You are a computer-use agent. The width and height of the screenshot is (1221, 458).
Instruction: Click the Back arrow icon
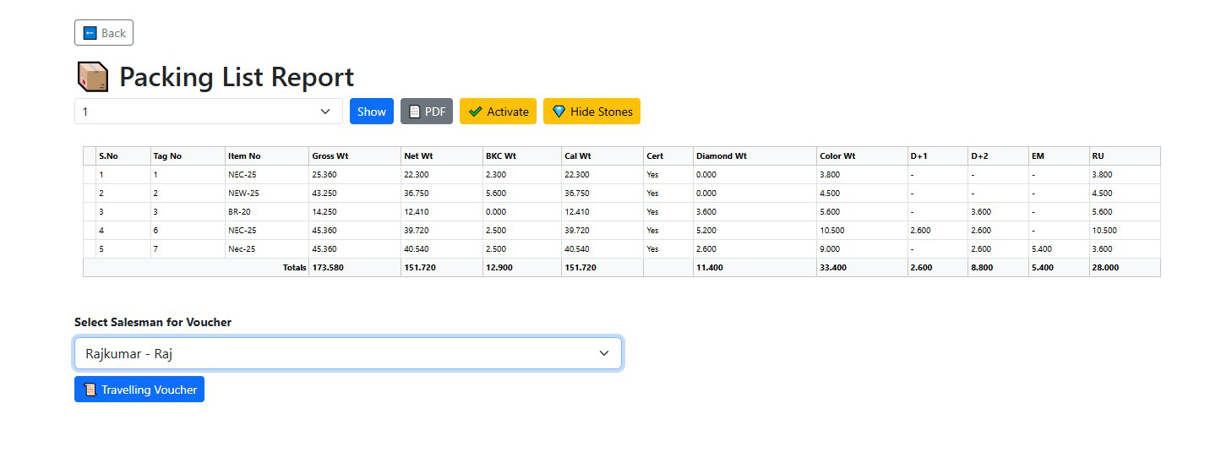coord(90,33)
